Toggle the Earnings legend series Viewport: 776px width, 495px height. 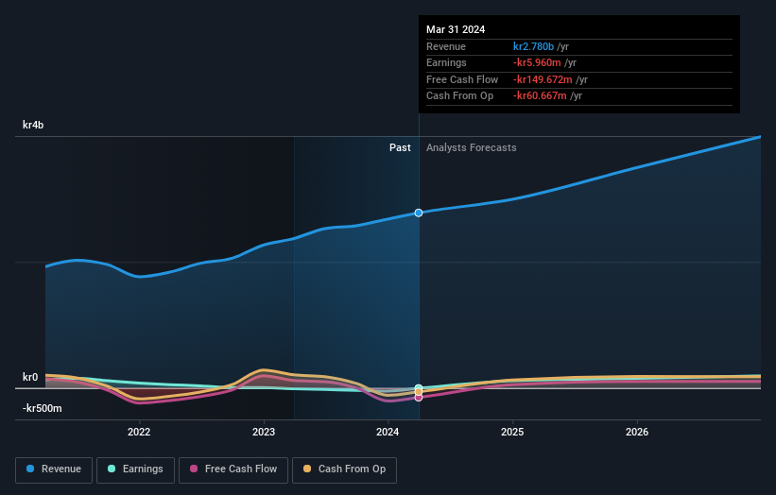pos(135,469)
